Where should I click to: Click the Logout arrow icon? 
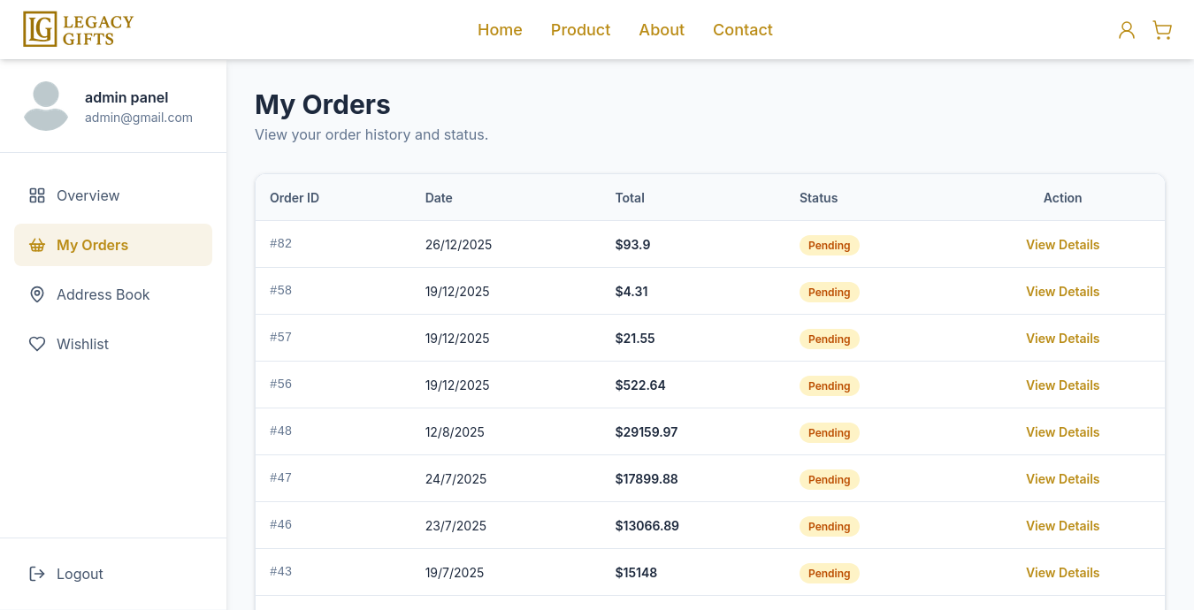[x=37, y=574]
